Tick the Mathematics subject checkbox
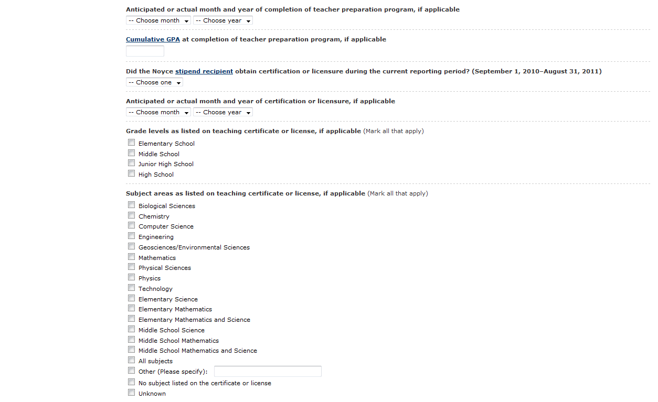This screenshot has height=402, width=658. (131, 257)
